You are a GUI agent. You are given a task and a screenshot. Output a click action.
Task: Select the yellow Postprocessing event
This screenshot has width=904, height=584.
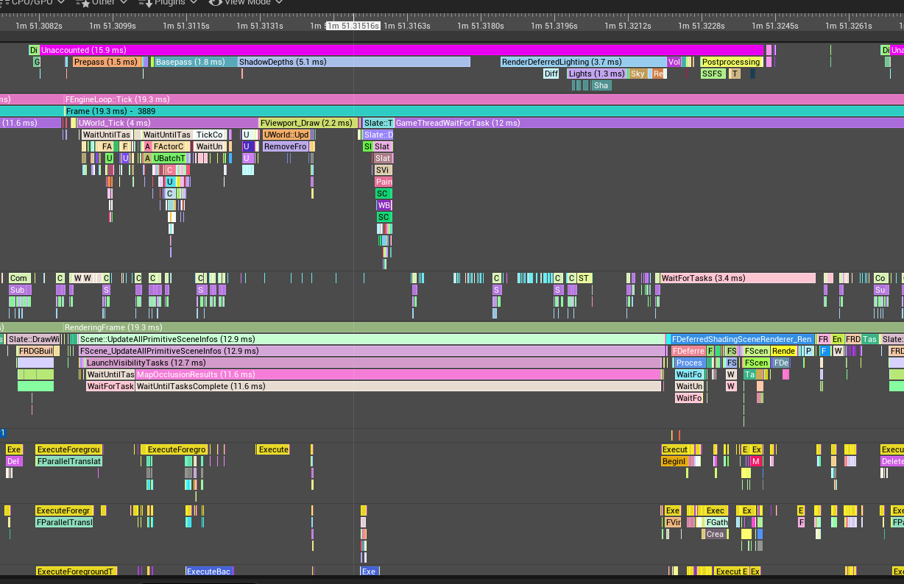click(730, 62)
